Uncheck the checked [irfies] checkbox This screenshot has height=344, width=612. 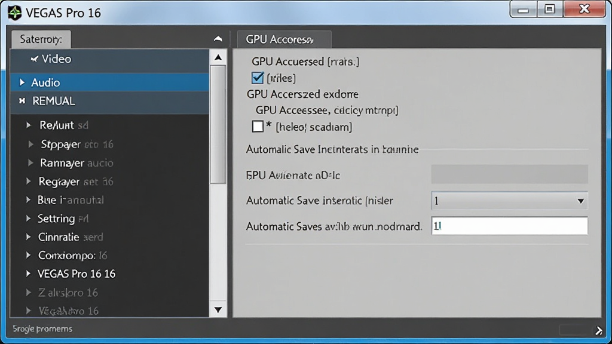pos(258,78)
